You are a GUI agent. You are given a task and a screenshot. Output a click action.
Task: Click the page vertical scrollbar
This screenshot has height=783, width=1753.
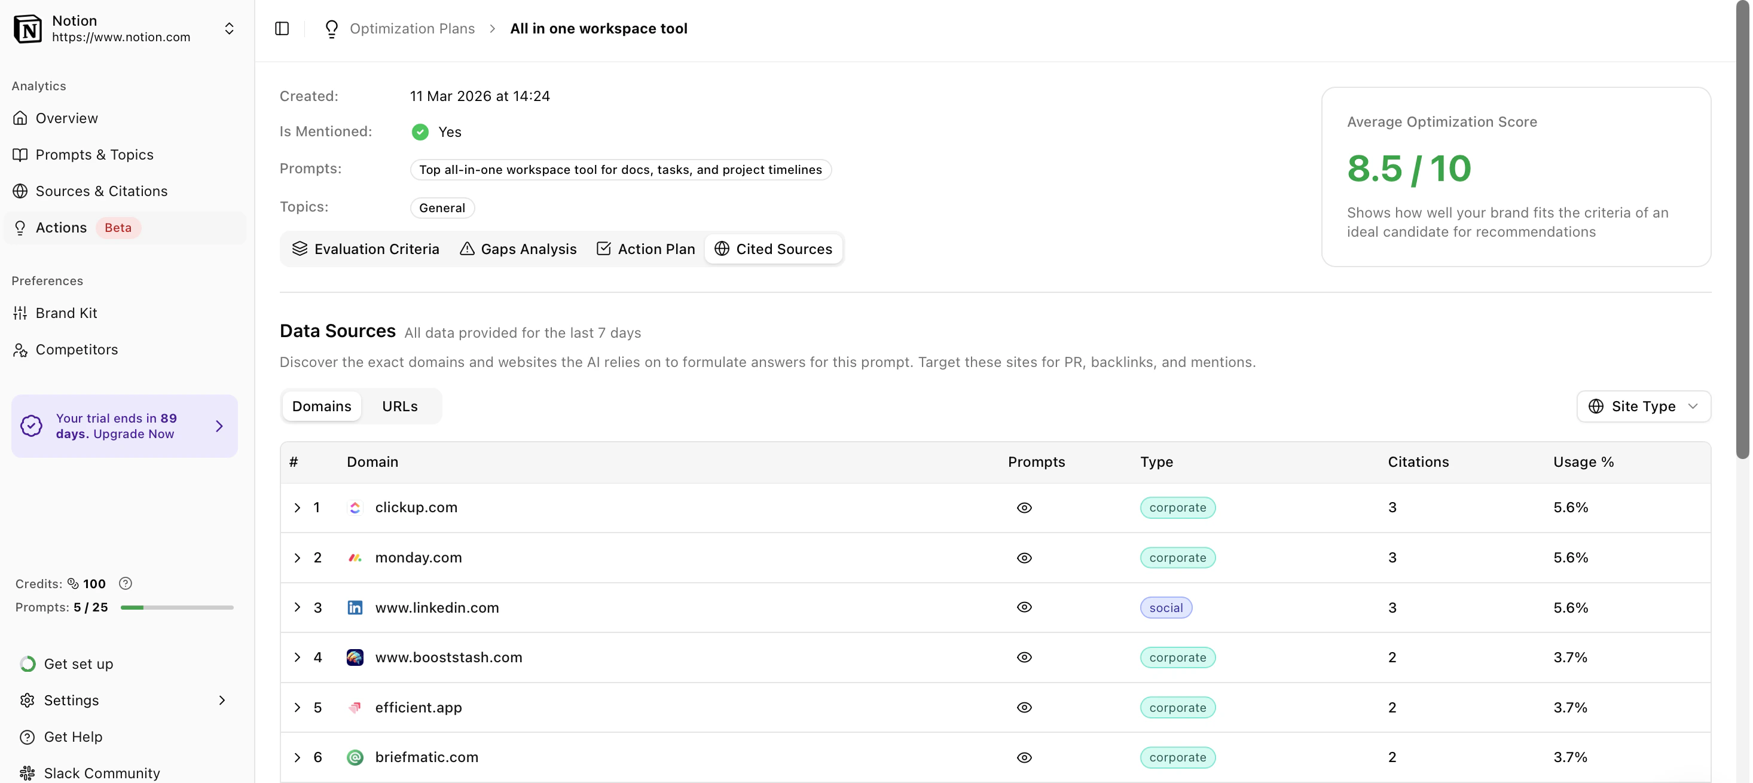pyautogui.click(x=1742, y=231)
